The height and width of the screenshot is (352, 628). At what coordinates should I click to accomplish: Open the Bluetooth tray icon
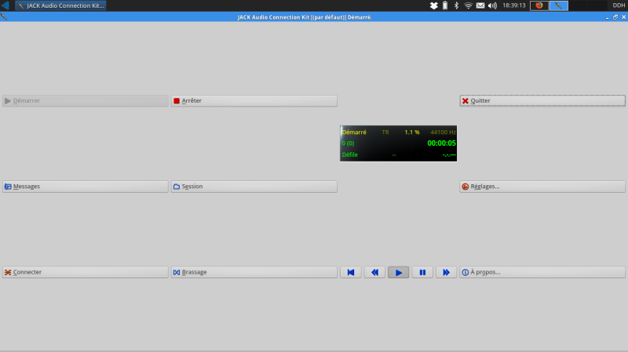pyautogui.click(x=456, y=5)
